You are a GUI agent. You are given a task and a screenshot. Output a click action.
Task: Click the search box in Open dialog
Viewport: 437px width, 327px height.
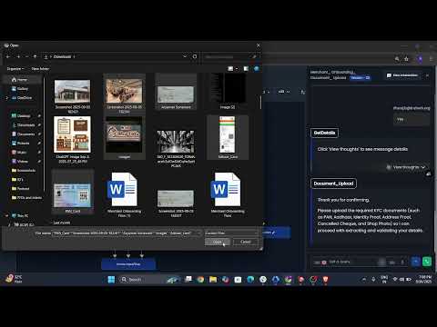click(230, 56)
